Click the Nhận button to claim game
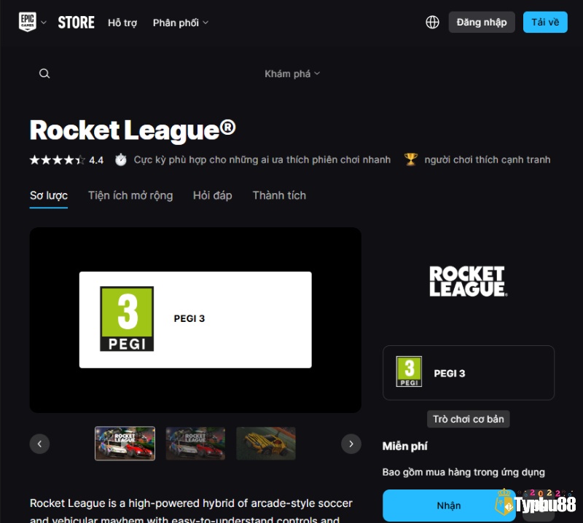The image size is (583, 523). (449, 506)
